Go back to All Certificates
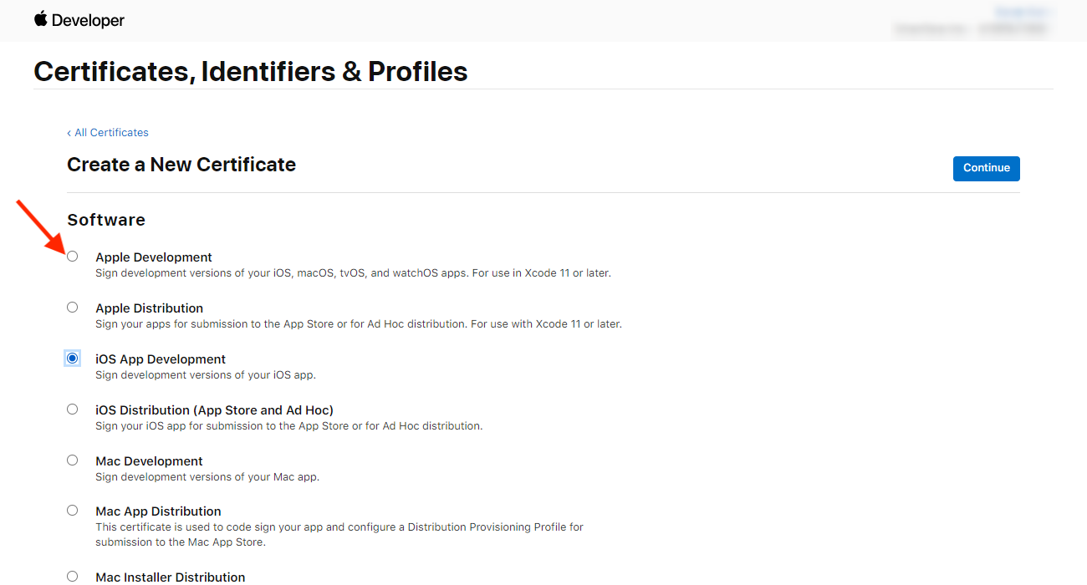 coord(111,133)
